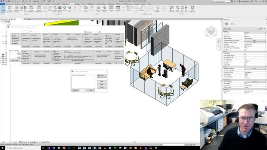This screenshot has height=150, width=267.
Task: Click the 3D View ribbon icon
Action: 70,9
